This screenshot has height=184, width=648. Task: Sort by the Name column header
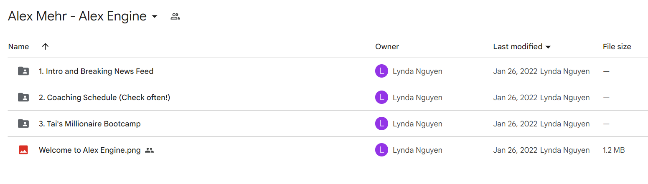(x=18, y=47)
